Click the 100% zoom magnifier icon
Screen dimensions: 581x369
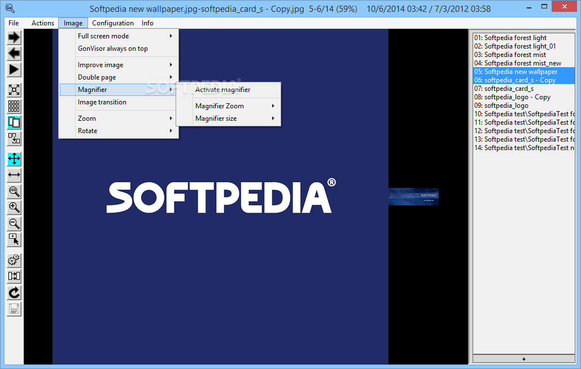point(14,191)
